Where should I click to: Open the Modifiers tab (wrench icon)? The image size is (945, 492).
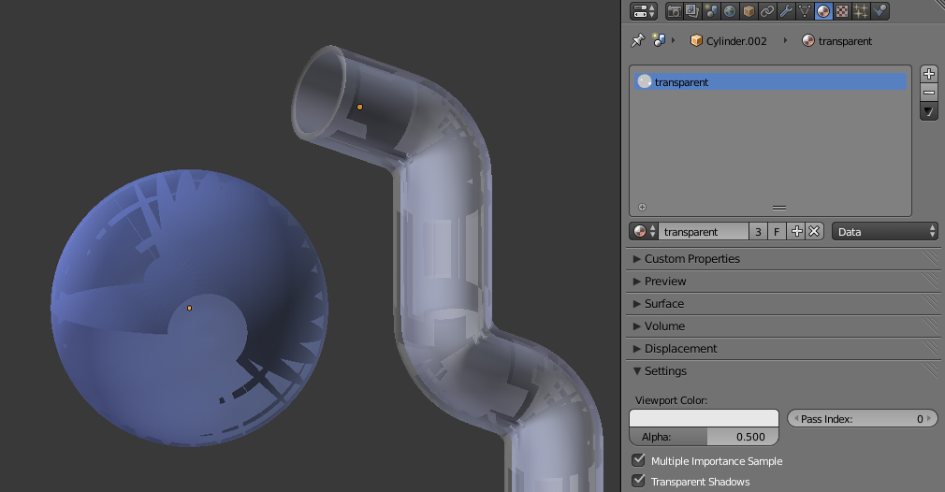786,11
